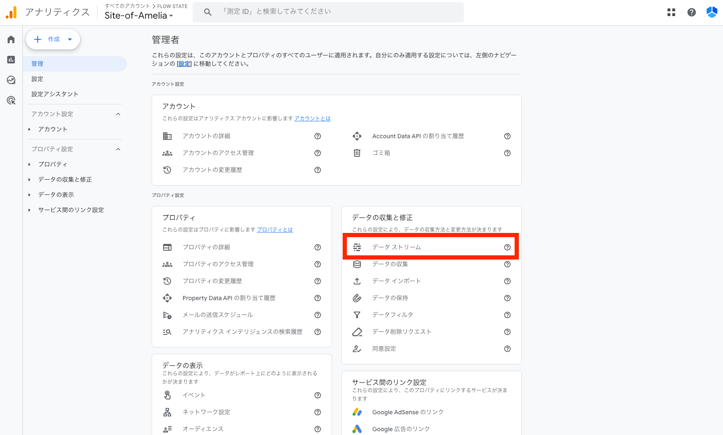The image size is (723, 435).
Task: Open the Site-of-Amelia property selector
Action: 139,16
